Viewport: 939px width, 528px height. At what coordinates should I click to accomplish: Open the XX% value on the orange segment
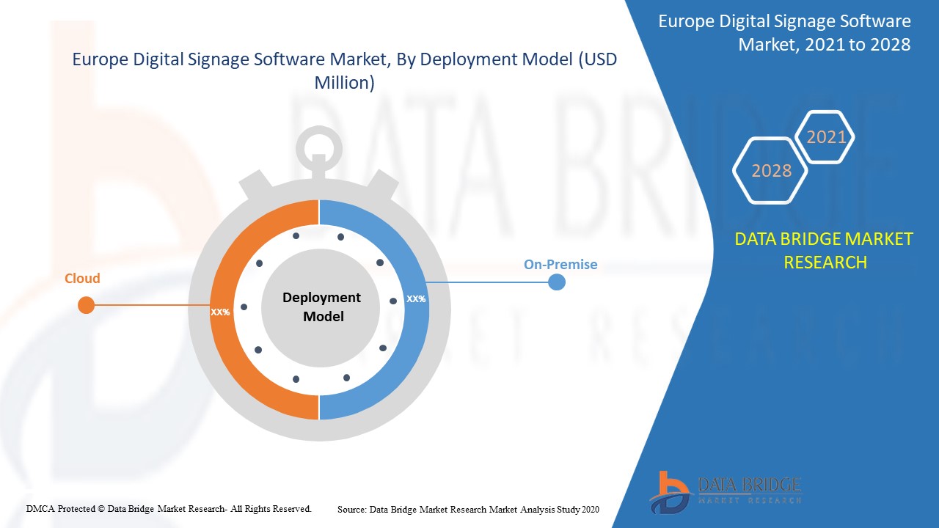pyautogui.click(x=219, y=312)
